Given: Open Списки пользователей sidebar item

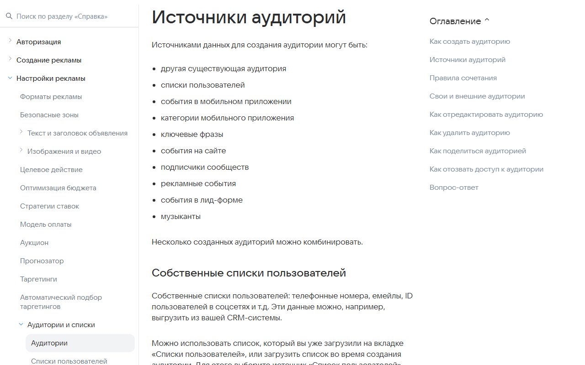Looking at the screenshot, I should 69,361.
